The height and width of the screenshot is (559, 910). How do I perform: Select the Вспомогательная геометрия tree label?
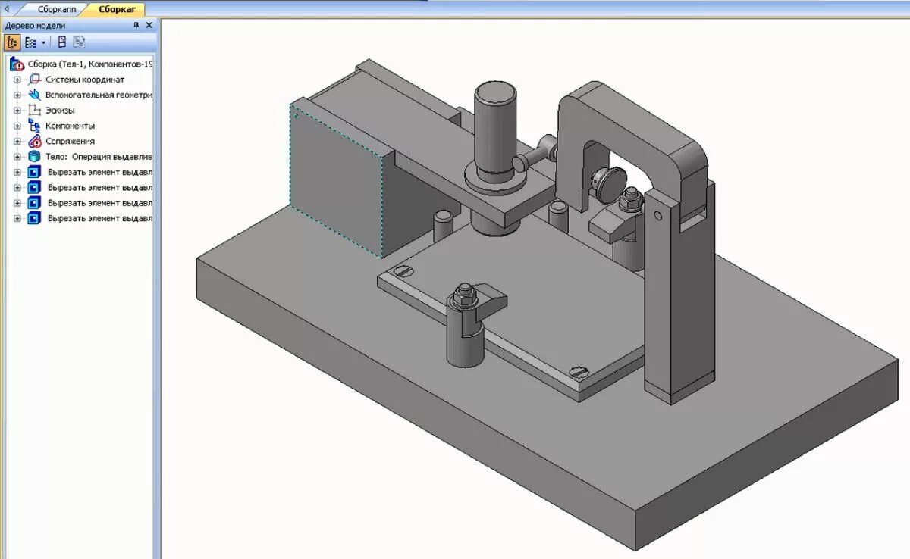(x=99, y=95)
